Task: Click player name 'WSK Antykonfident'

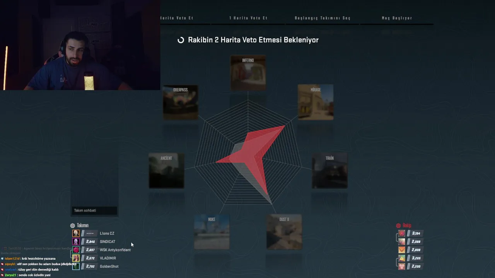Action: point(115,250)
